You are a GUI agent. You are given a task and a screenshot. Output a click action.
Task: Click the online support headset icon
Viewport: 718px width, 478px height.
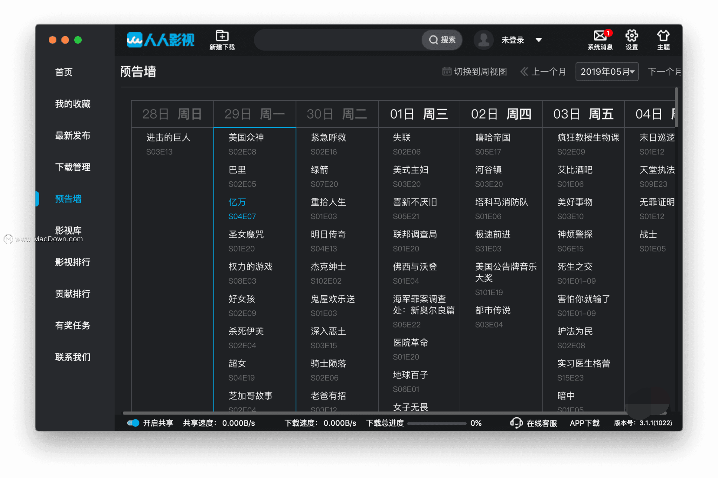click(516, 423)
